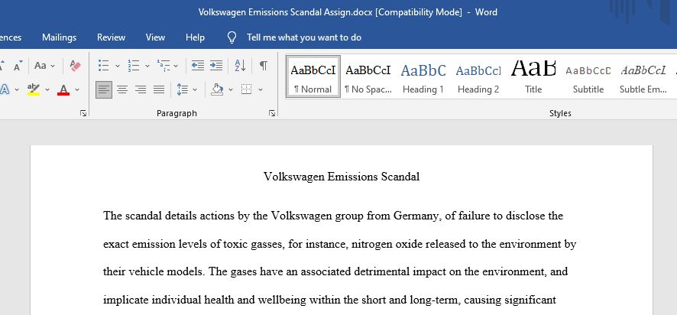Apply the Normal style
The image size is (677, 315).
(313, 76)
